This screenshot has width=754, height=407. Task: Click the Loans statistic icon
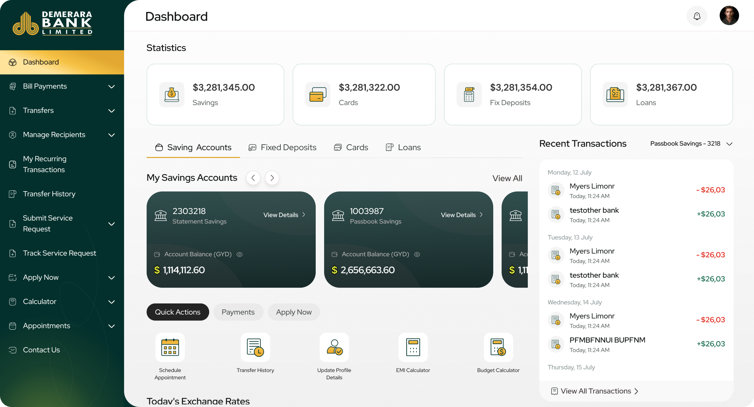615,94
